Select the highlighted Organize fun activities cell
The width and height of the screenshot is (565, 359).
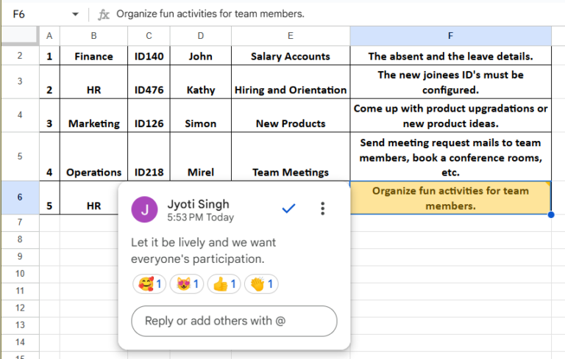(450, 197)
